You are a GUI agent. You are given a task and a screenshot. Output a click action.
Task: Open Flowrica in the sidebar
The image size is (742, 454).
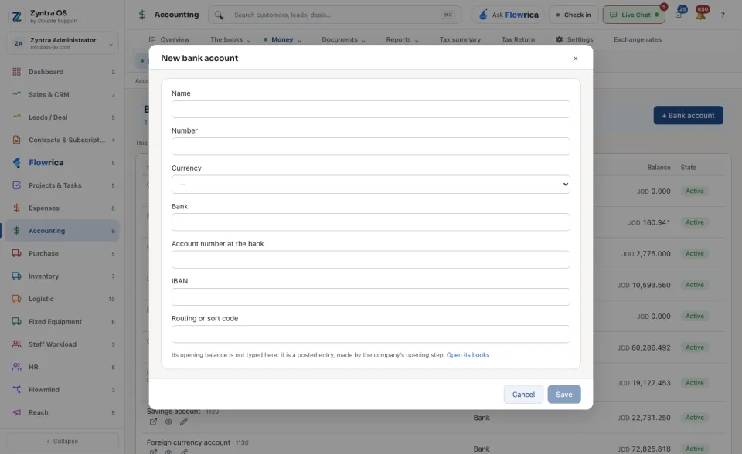pyautogui.click(x=46, y=163)
